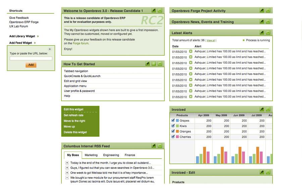Screen dimensions: 302x191
Task: Click pencil icon in Invoiced widget header
Action: (x=262, y=109)
